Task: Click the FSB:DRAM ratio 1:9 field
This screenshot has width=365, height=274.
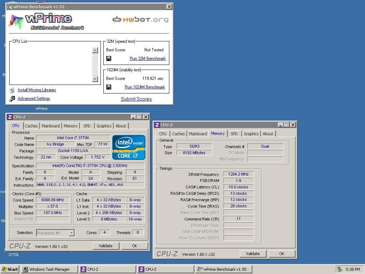Action: click(x=238, y=181)
